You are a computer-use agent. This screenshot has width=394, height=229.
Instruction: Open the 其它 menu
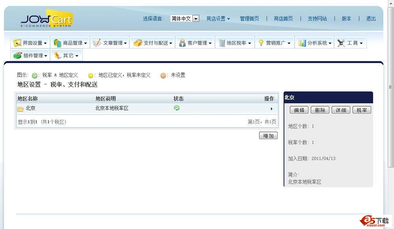pos(66,55)
